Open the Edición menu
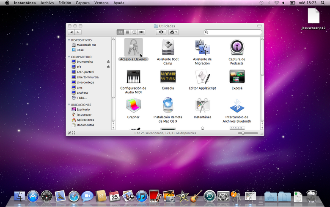This screenshot has height=207, width=330. [x=65, y=3]
